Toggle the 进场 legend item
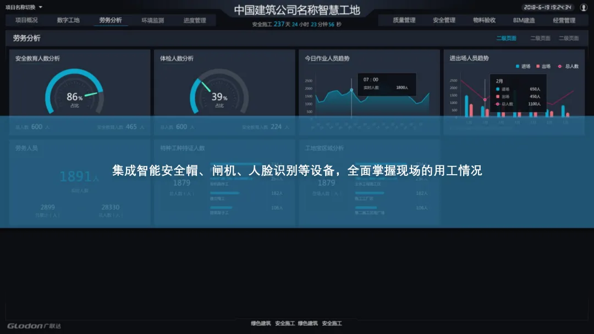Screen dimensions: 594x334 click(x=523, y=66)
